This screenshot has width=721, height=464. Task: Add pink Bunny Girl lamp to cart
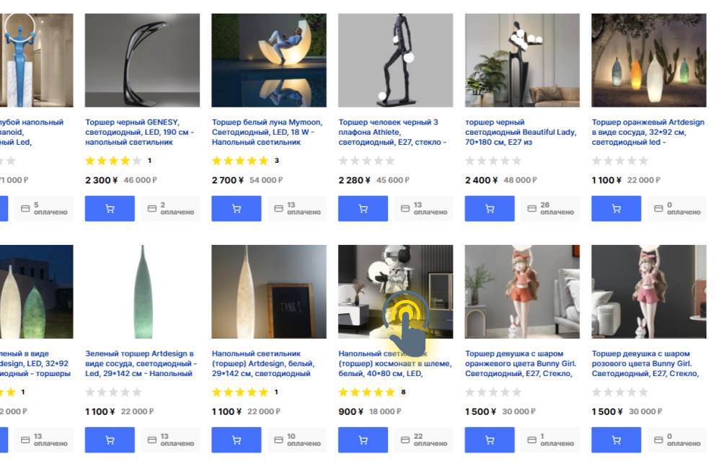pos(616,440)
